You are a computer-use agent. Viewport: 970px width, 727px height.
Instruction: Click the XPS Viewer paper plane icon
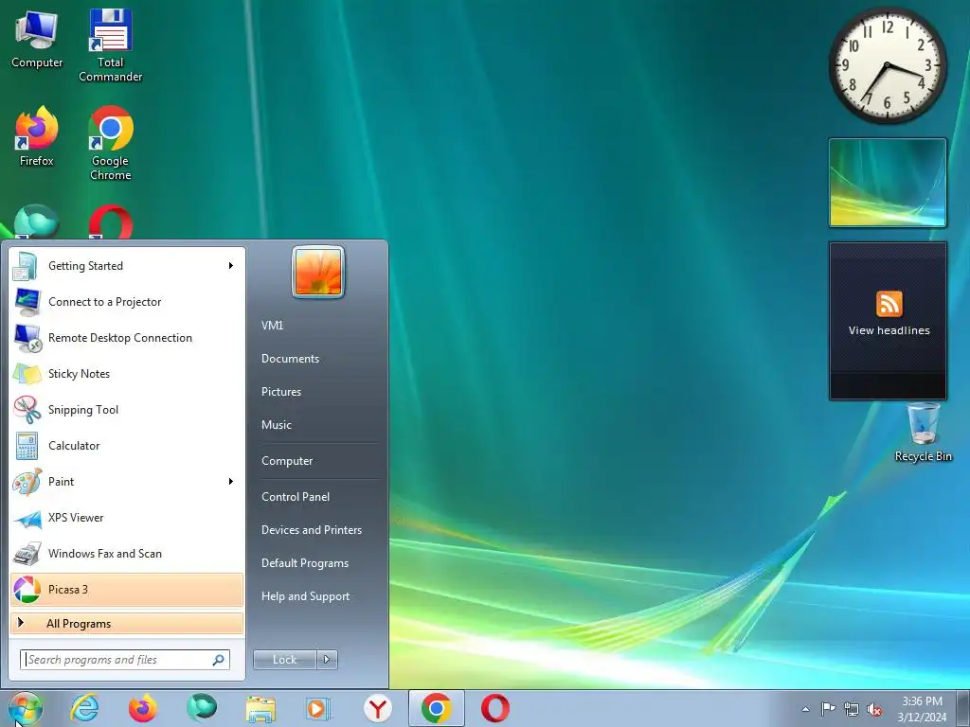[x=27, y=518]
